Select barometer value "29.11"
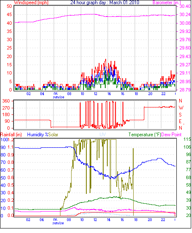The height and width of the screenshot is (233, 192). 185,73
